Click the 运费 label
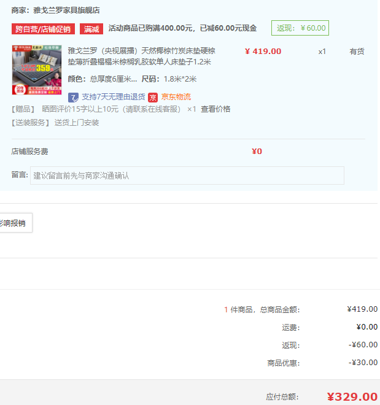The image size is (380, 405). [291, 328]
